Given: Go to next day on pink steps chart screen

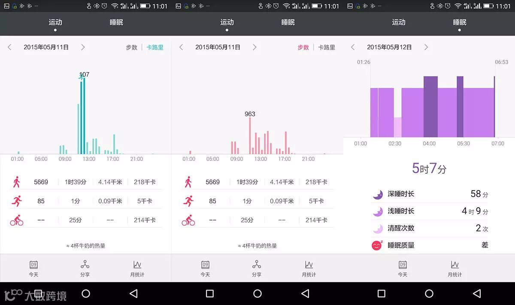Looking at the screenshot, I should point(254,47).
